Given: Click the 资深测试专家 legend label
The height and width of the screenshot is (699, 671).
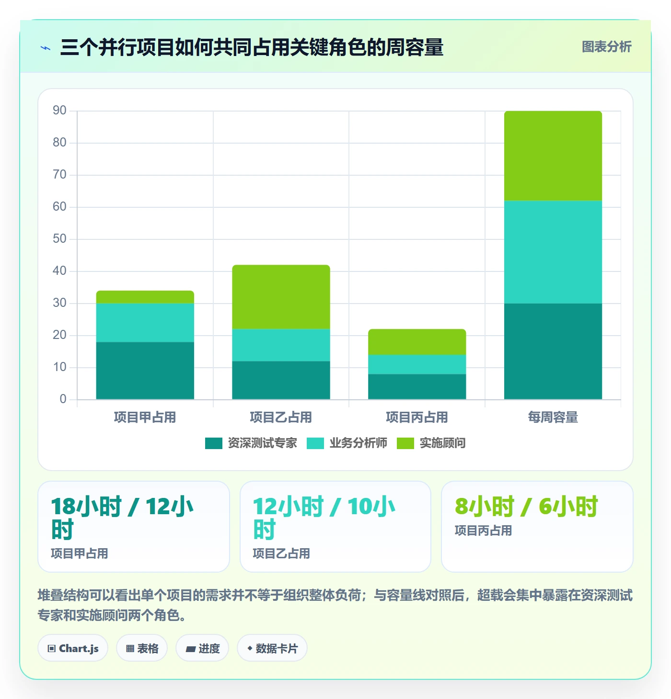Looking at the screenshot, I should pos(262,443).
